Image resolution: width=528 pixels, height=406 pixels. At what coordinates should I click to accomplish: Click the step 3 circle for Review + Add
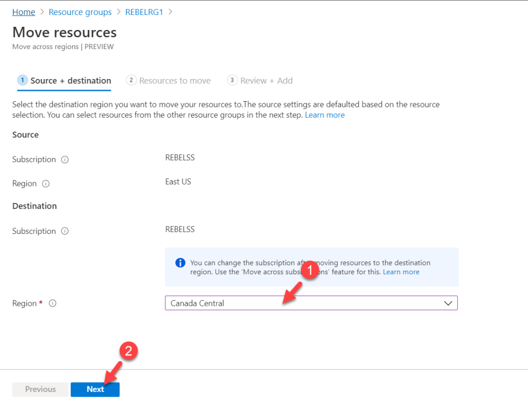coord(232,81)
